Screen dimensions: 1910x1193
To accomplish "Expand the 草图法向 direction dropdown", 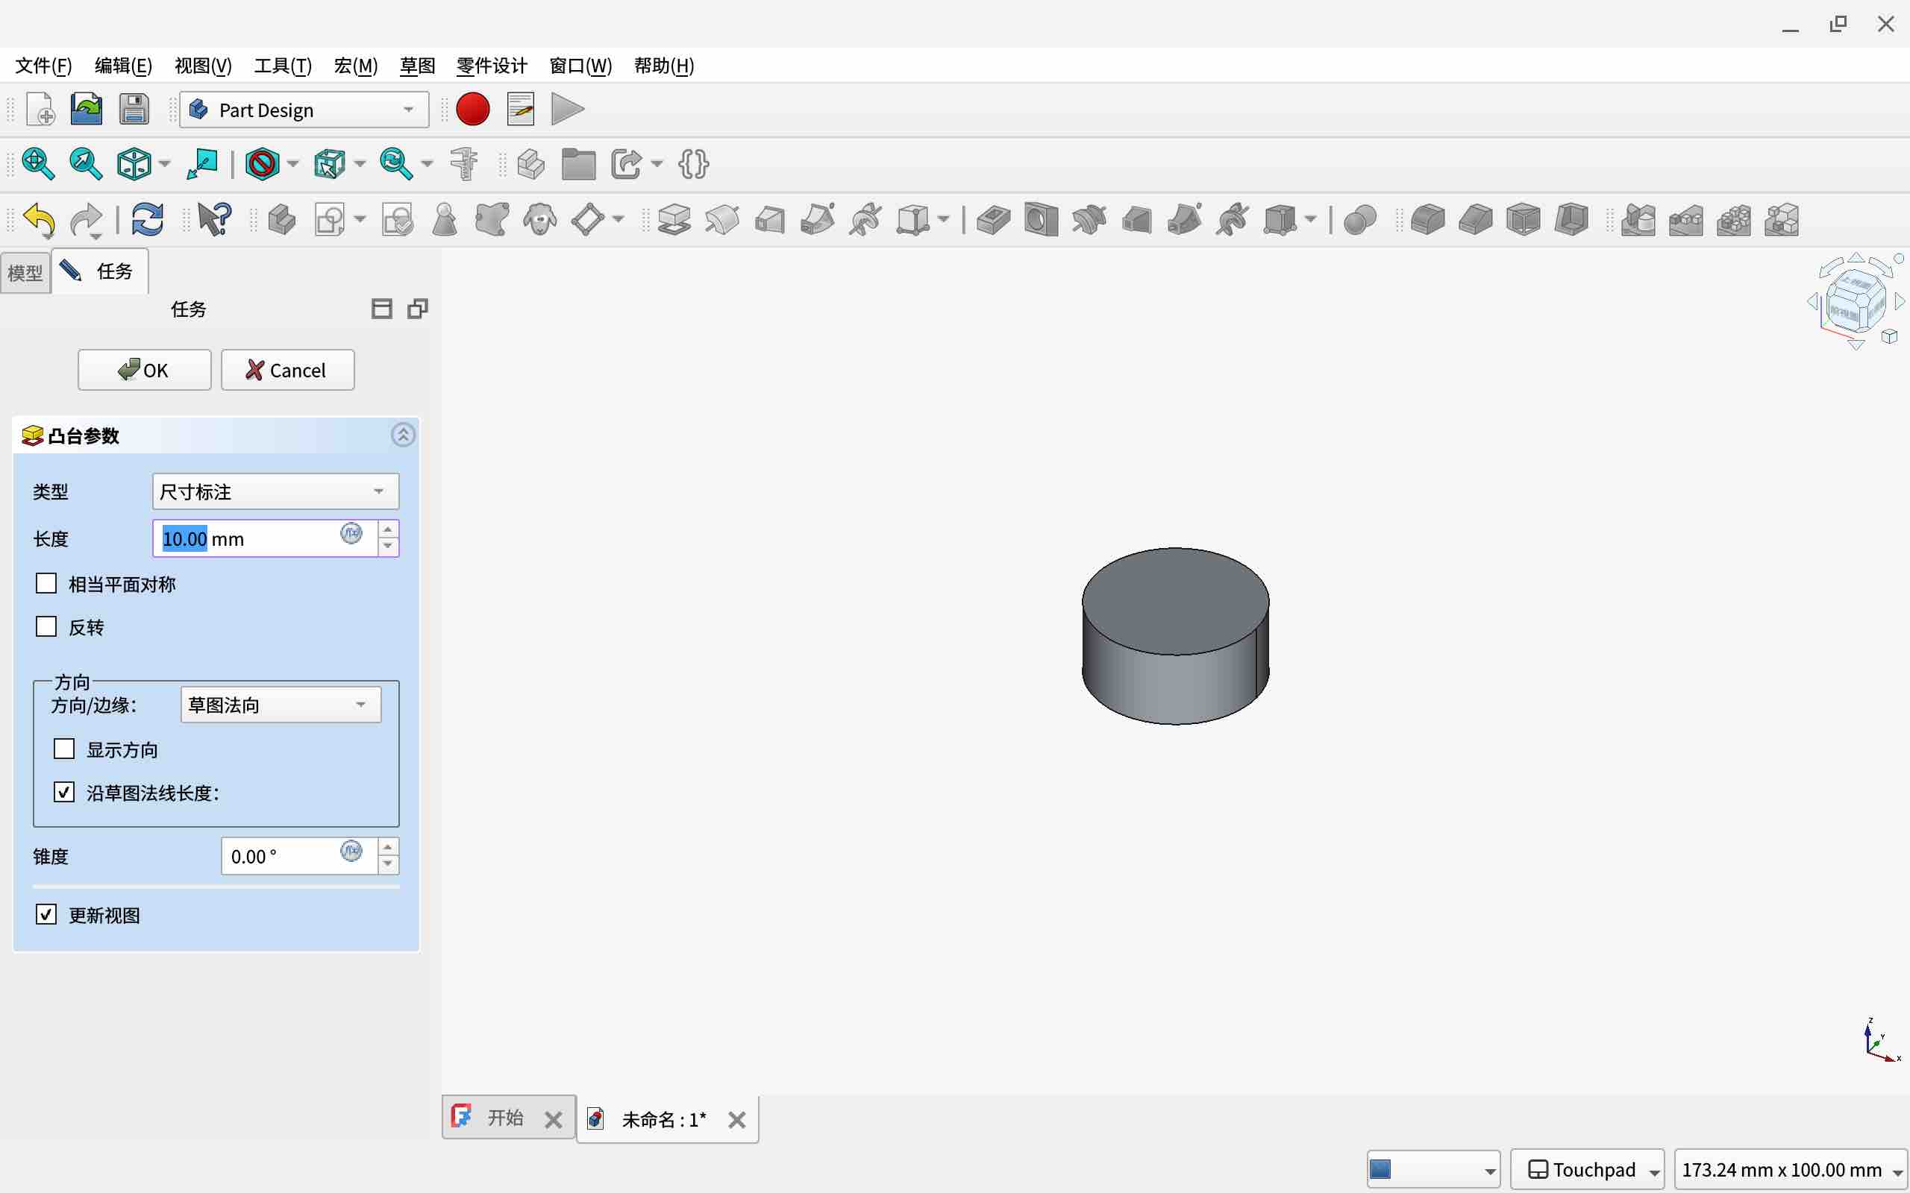I will [281, 705].
